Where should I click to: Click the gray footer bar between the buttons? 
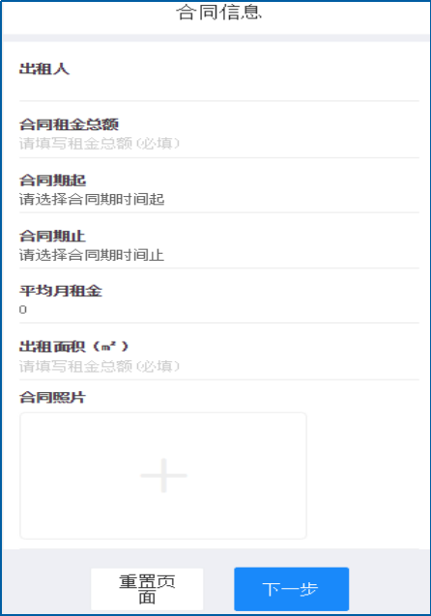tap(218, 589)
